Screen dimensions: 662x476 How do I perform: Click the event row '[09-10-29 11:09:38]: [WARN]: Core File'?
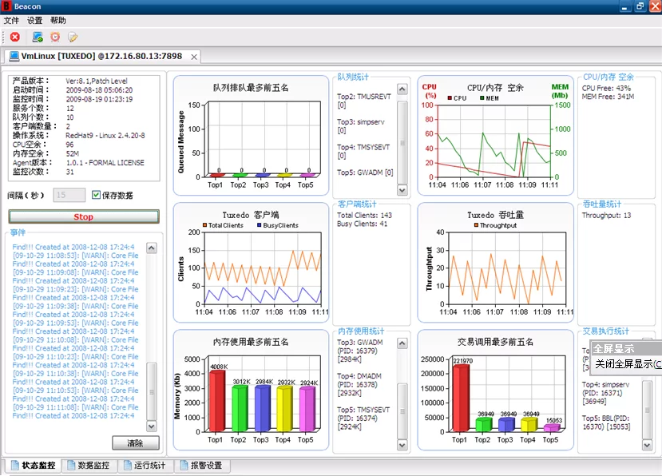(76, 306)
